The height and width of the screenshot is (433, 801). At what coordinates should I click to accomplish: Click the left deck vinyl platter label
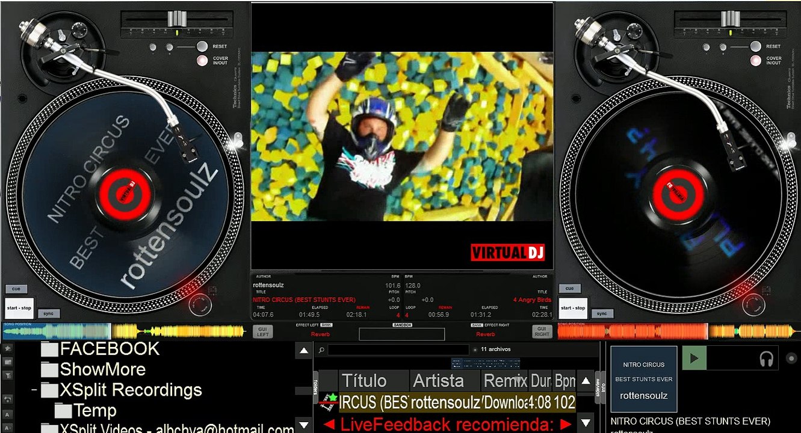point(125,194)
